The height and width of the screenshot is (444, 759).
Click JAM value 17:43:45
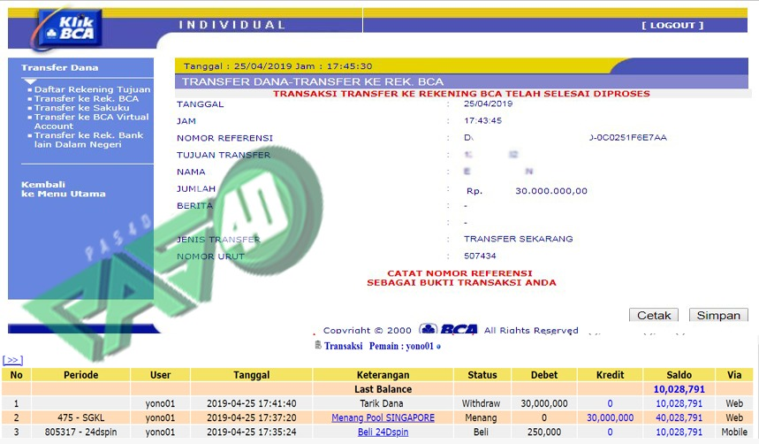[482, 120]
